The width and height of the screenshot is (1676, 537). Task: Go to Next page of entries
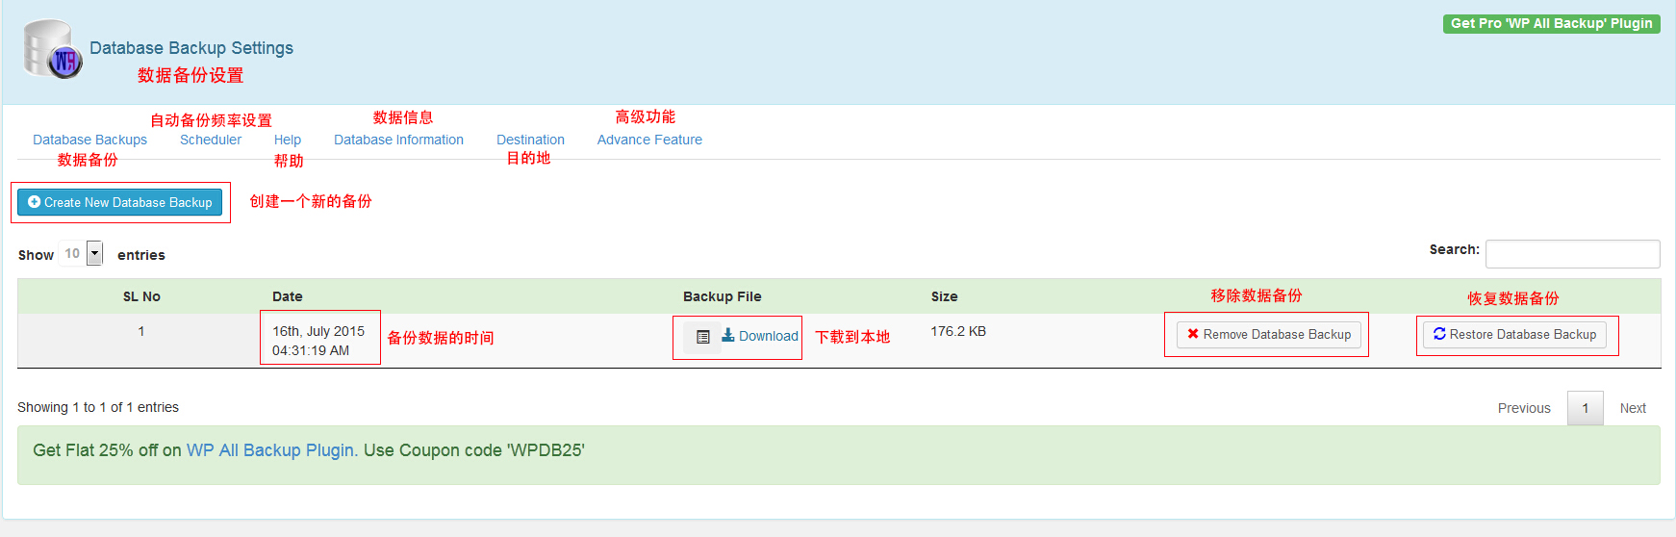[1632, 408]
